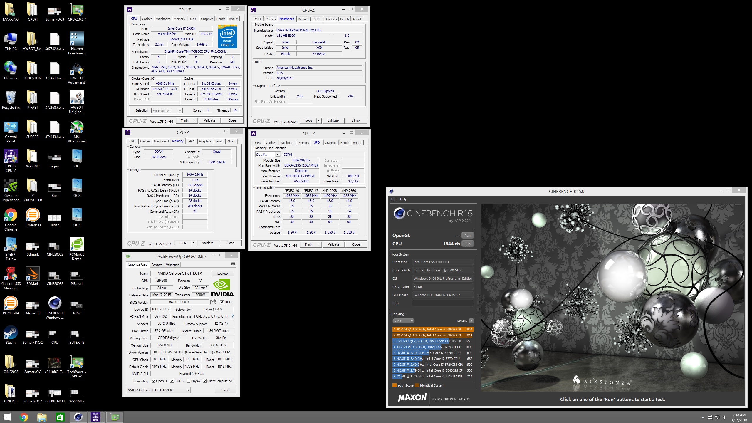The image size is (752, 423).
Task: Open CINEBENCH Windows desktop shortcut
Action: pos(55,308)
